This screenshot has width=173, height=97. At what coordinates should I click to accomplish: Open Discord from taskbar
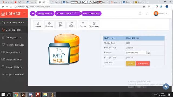(31, 95)
